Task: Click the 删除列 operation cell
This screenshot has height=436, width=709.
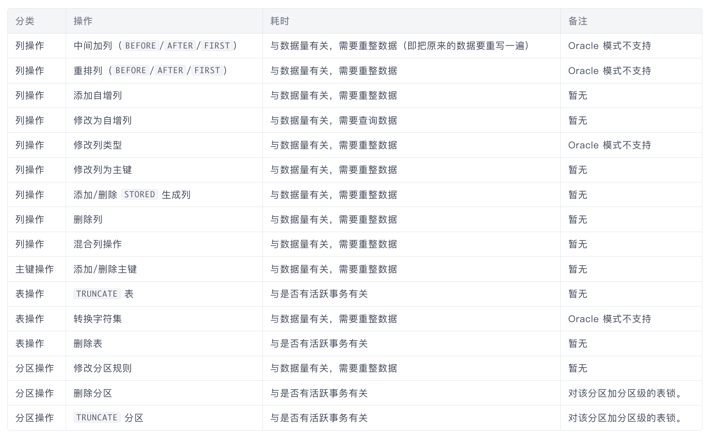Action: coord(88,219)
